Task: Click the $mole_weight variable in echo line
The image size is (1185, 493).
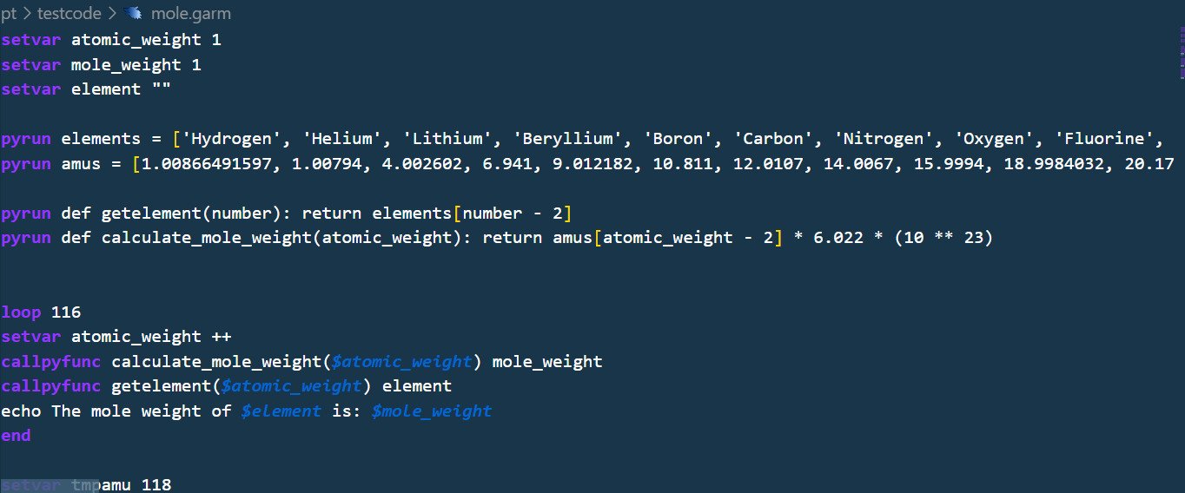Action: coord(431,411)
